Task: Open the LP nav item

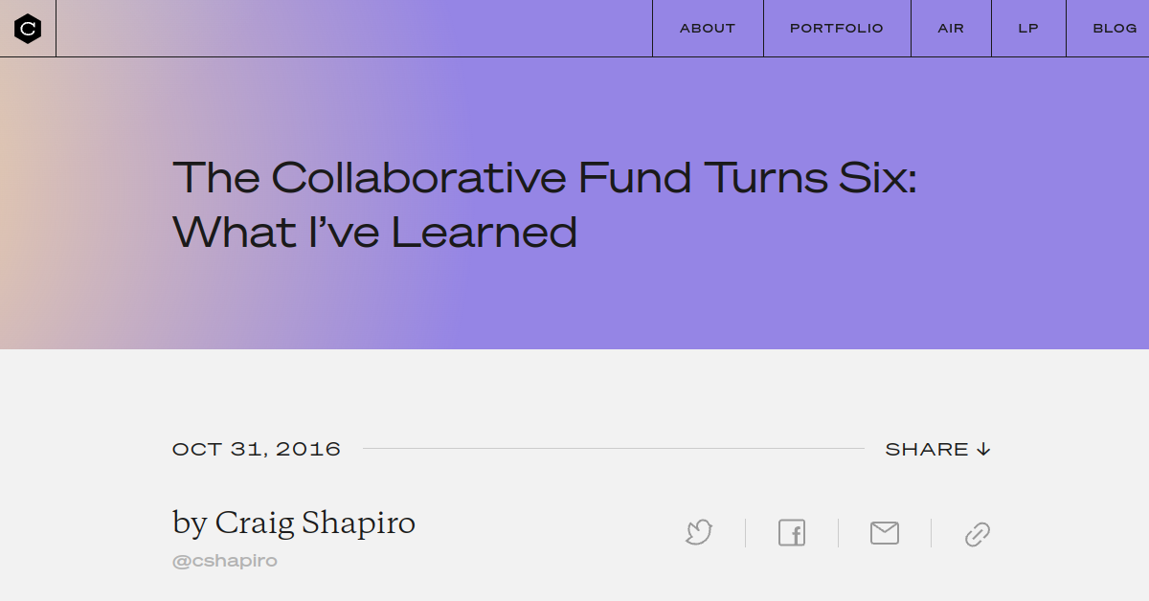Action: (1027, 28)
